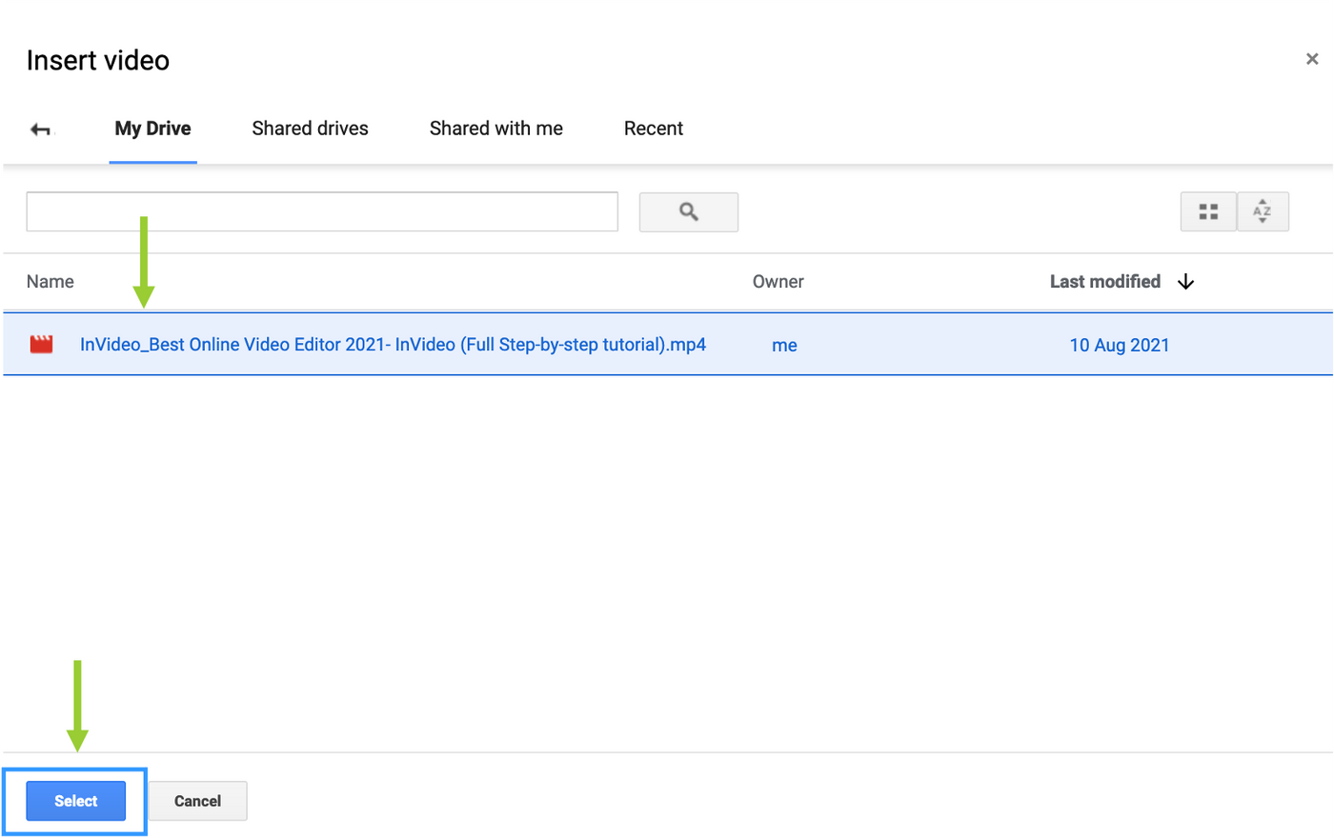Click the magnifying glass inside the search button
Screen dimensions: 1334x838
click(x=688, y=211)
